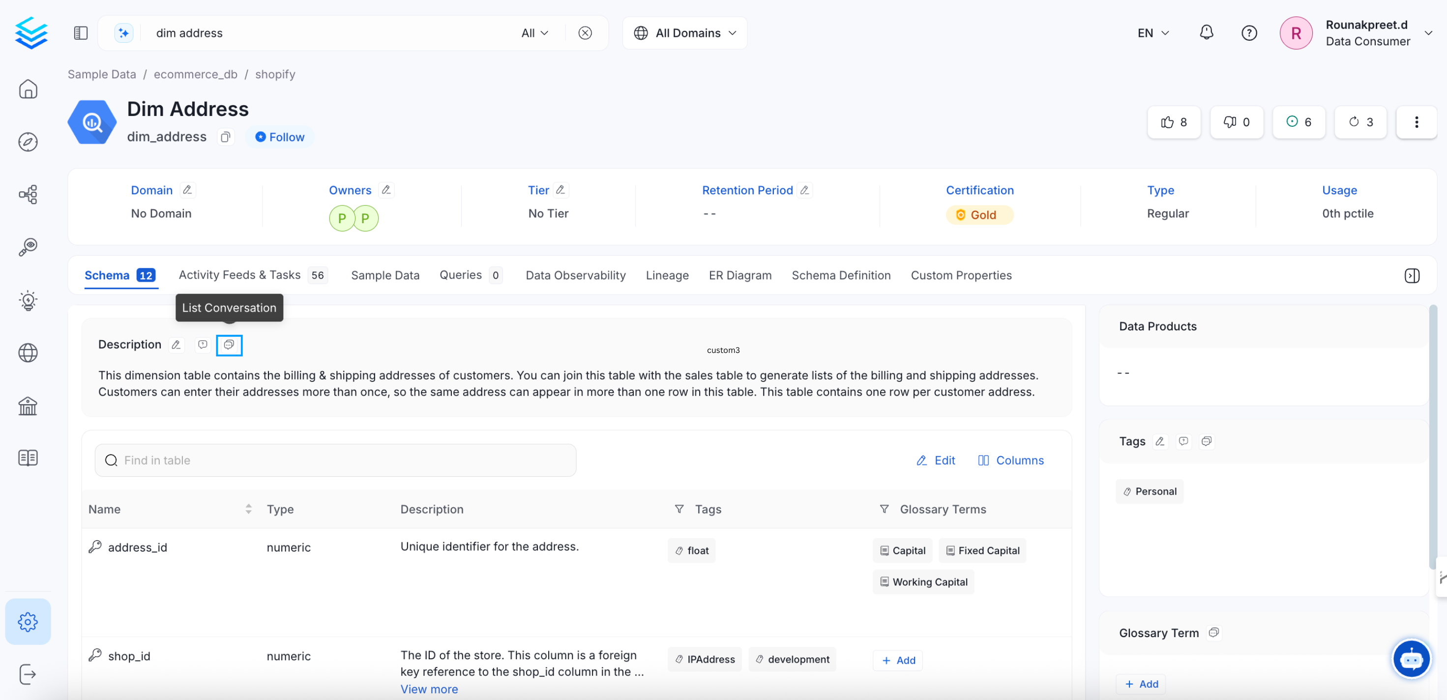Open the All search filter dropdown

pos(534,33)
